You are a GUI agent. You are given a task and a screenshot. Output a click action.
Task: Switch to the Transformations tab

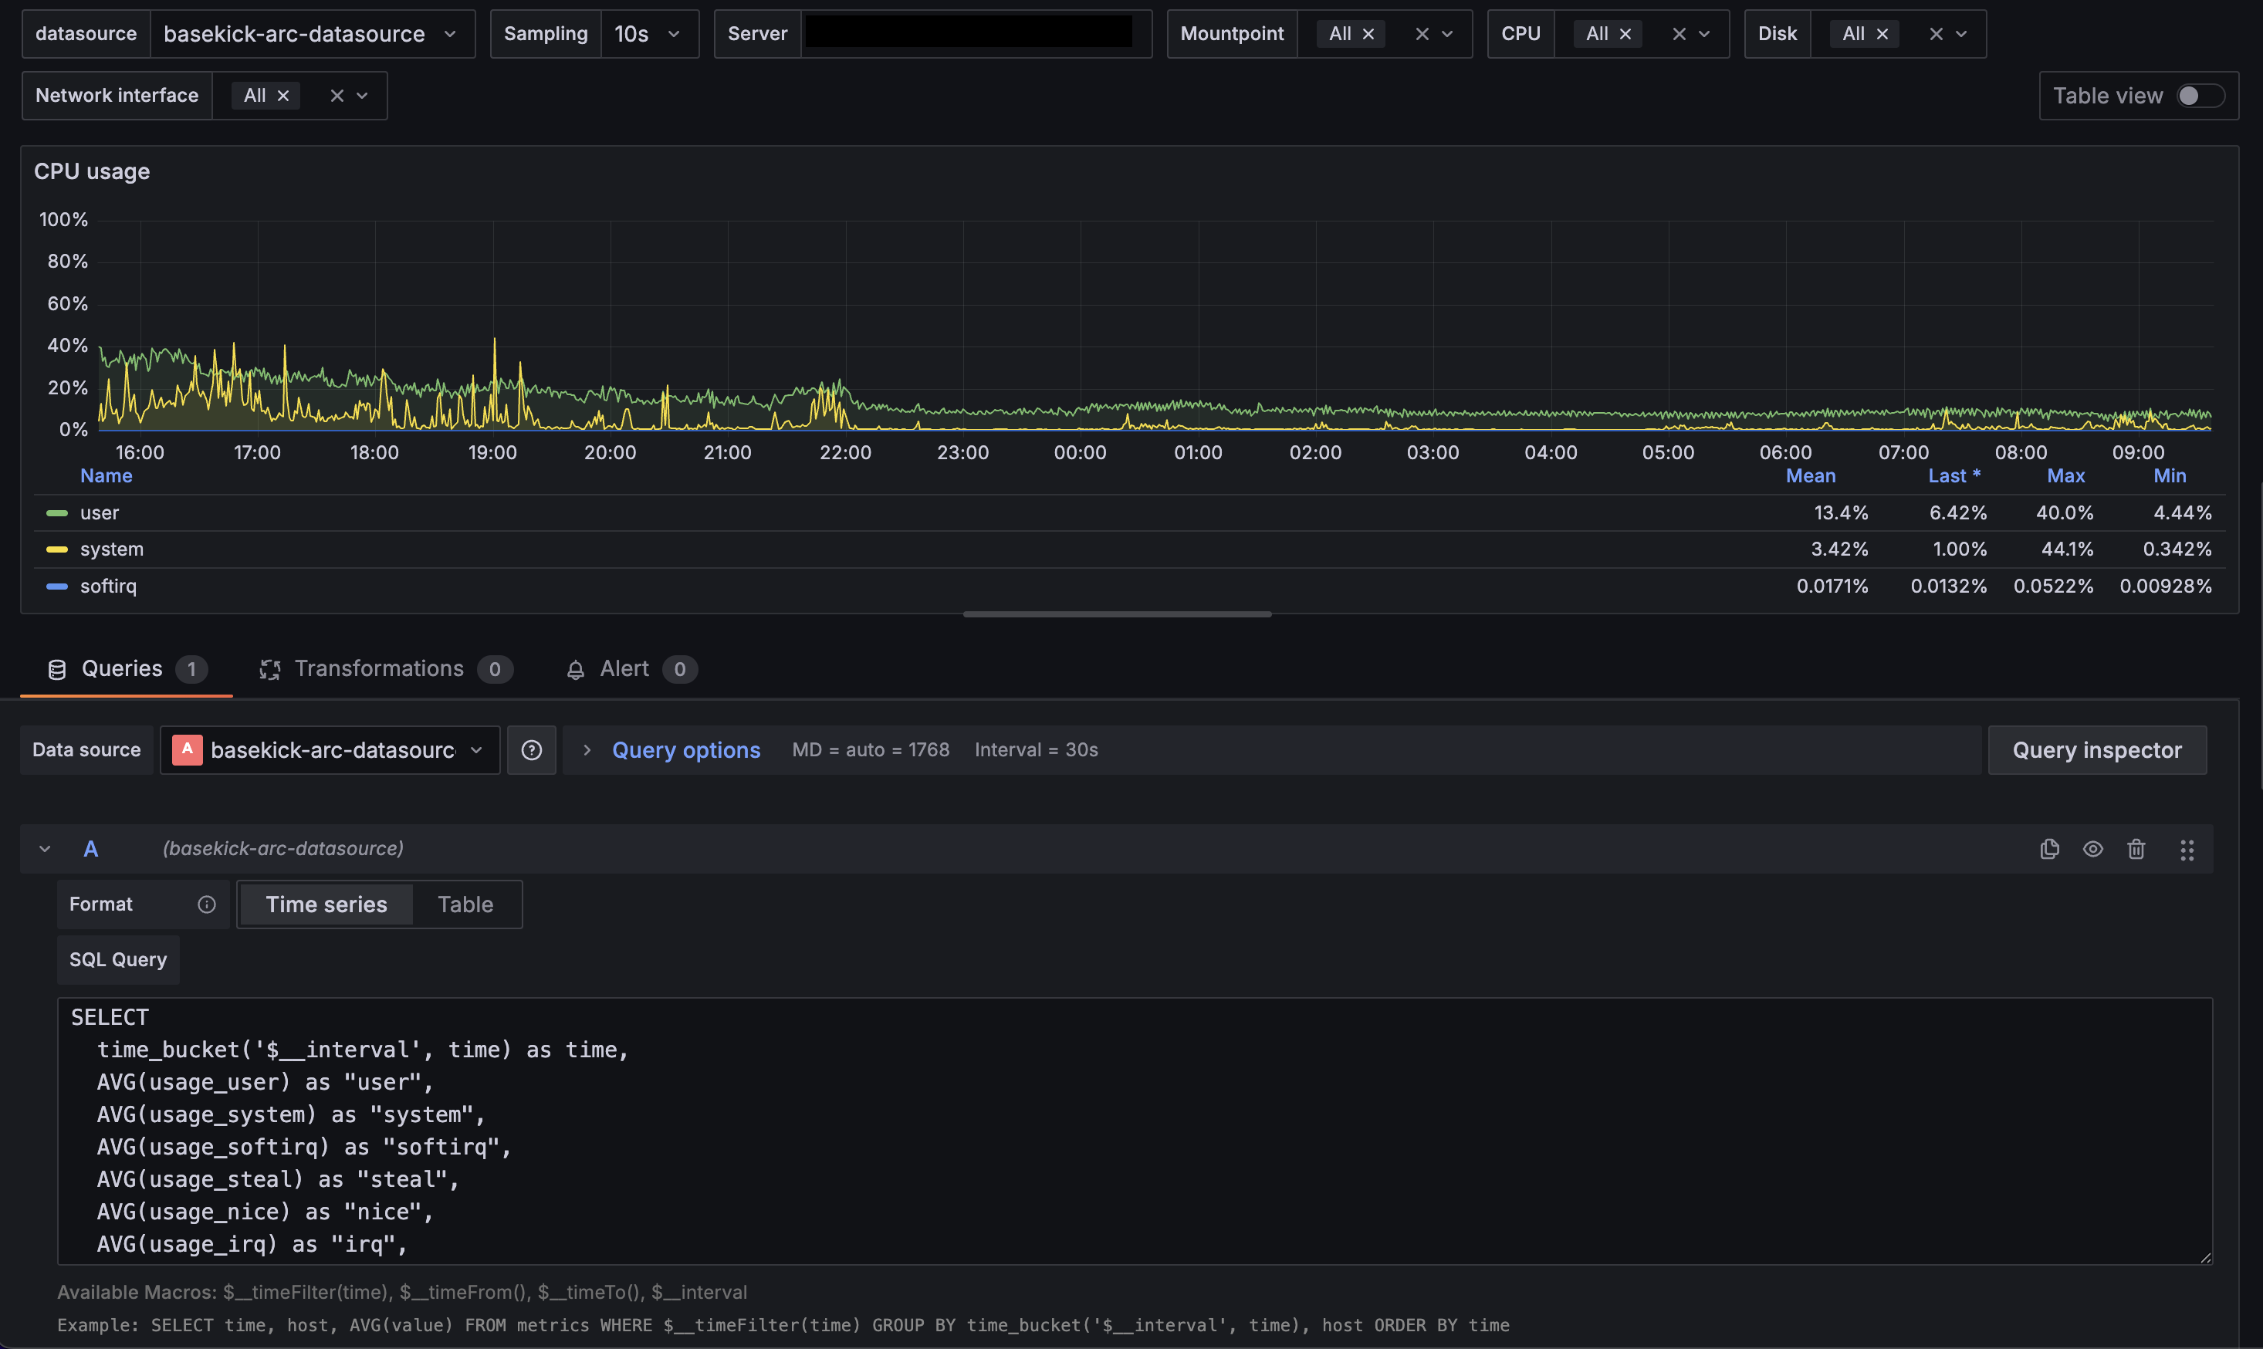(381, 668)
